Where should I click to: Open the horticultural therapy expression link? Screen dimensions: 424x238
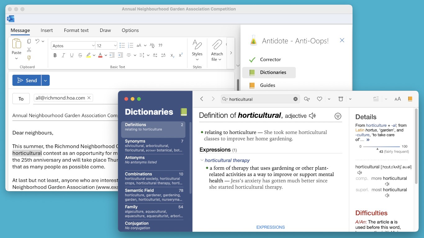click(227, 160)
